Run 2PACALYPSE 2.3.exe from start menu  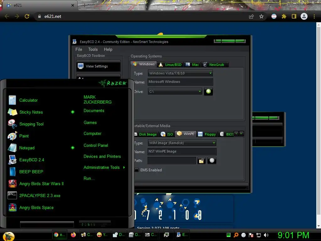click(40, 195)
